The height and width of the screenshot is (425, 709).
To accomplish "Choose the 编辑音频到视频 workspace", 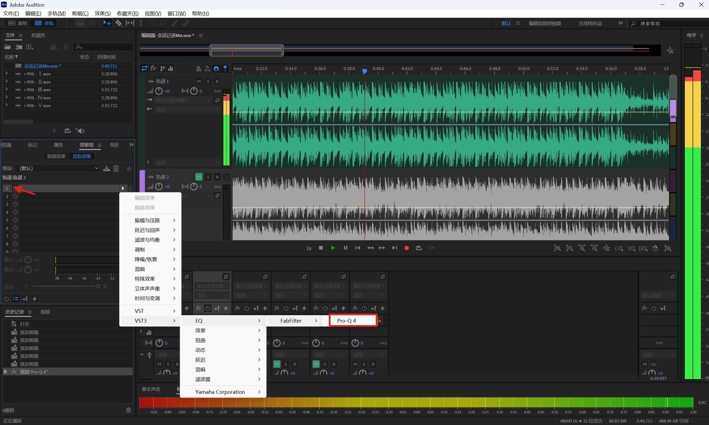I will [x=545, y=23].
